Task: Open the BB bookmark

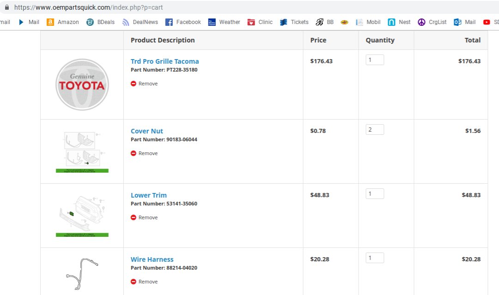Action: pos(325,22)
